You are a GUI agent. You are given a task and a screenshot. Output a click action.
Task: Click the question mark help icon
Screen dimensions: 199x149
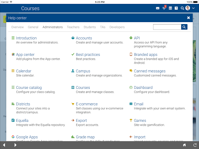176,8
